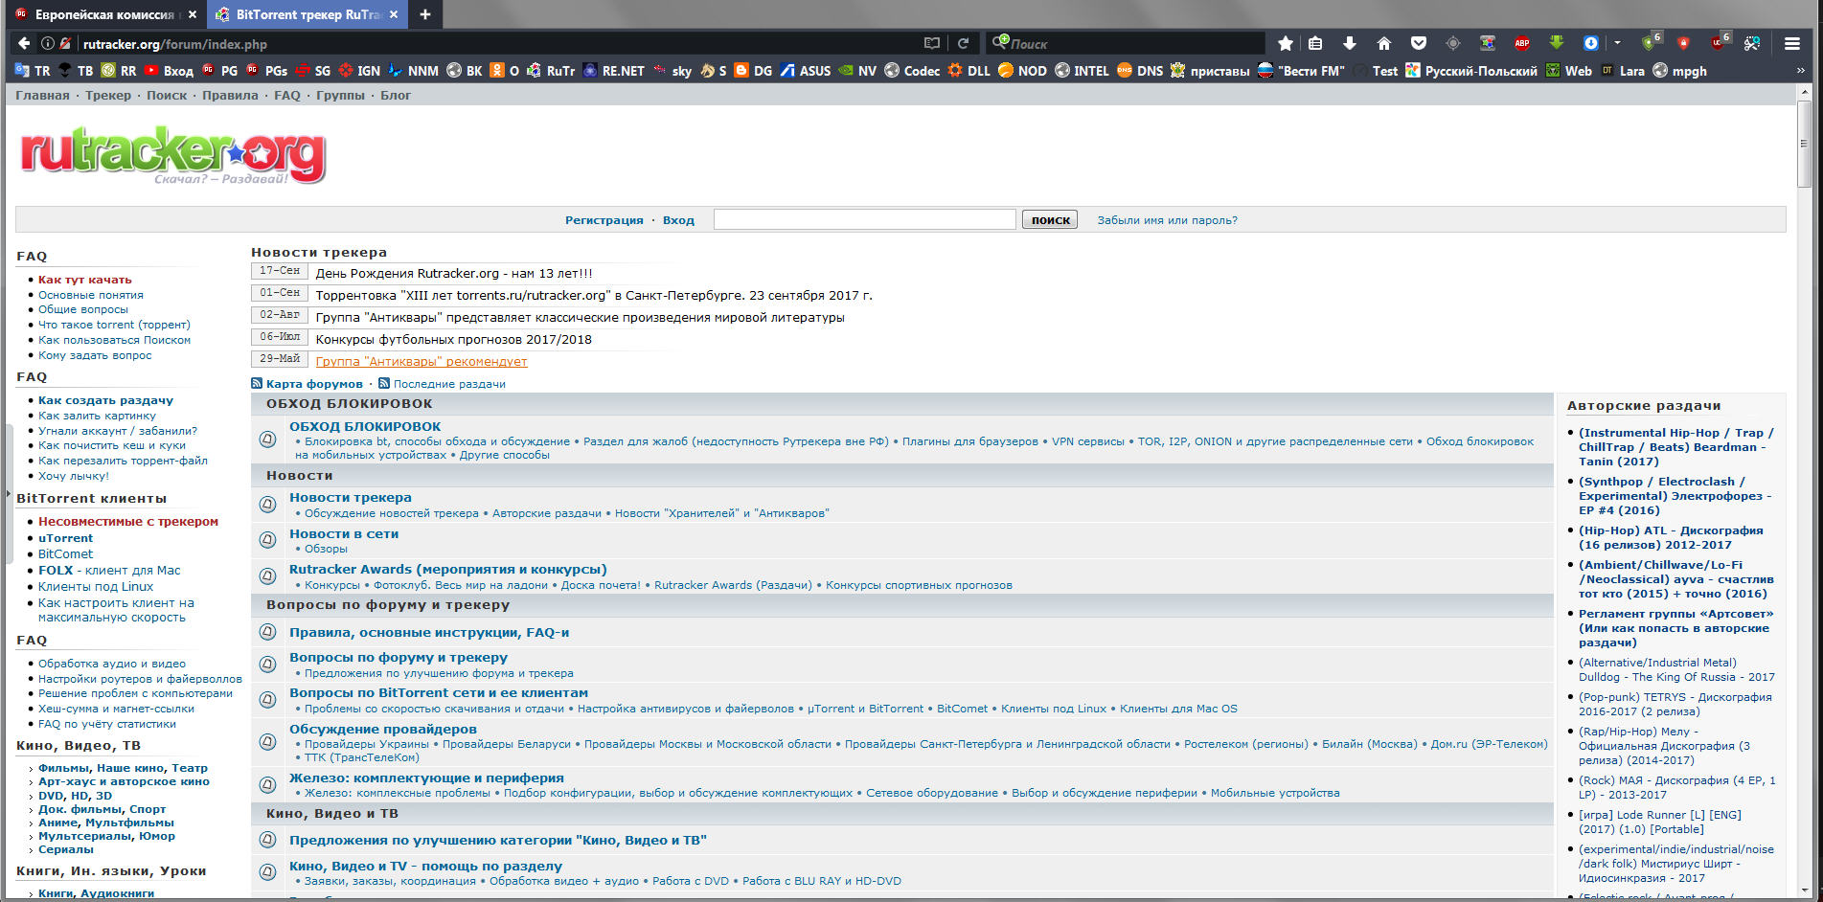The width and height of the screenshot is (1823, 902).
Task: Open the RuTr bookmark
Action: coord(552,71)
